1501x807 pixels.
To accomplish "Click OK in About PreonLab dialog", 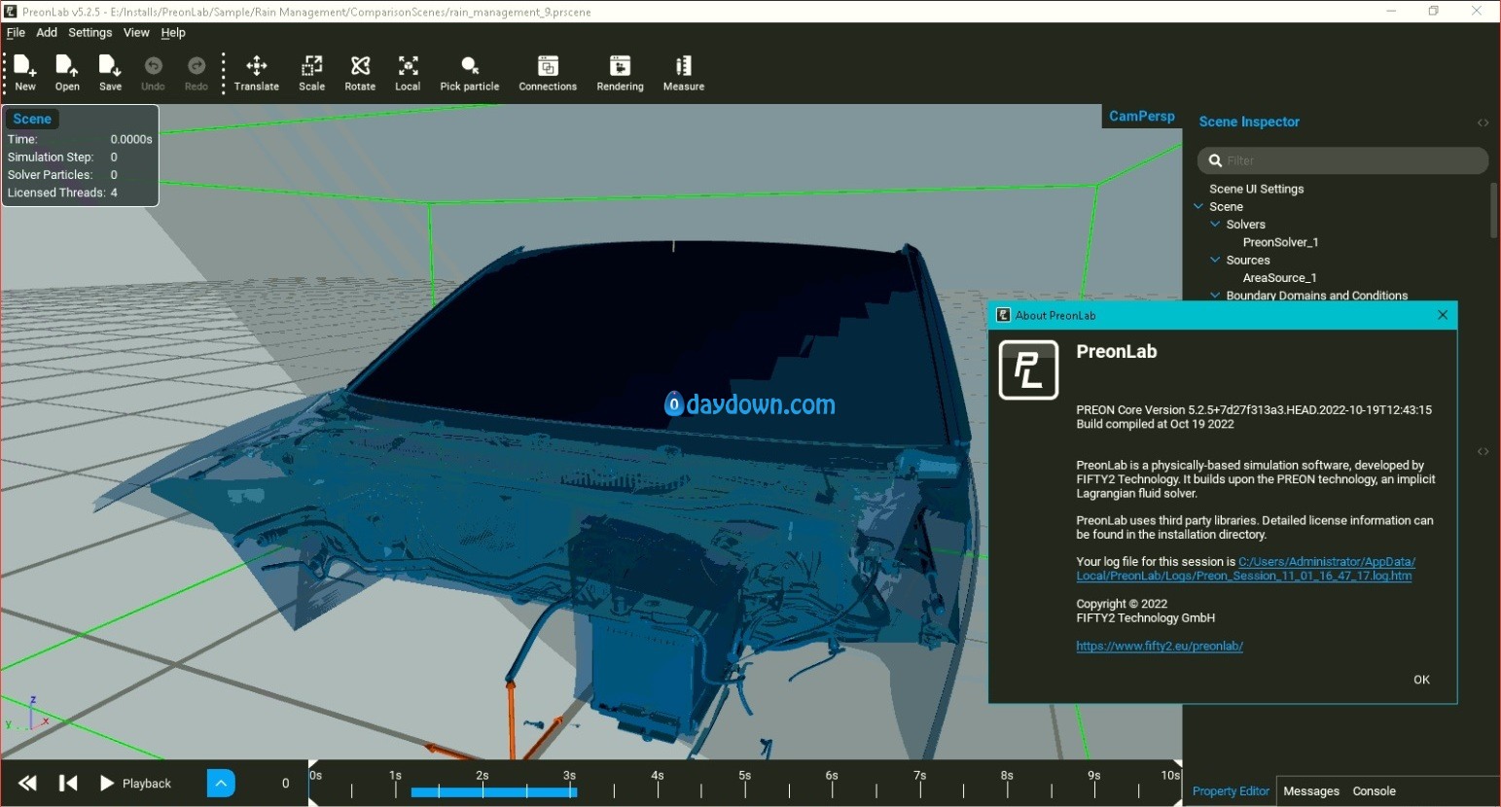I will 1421,680.
